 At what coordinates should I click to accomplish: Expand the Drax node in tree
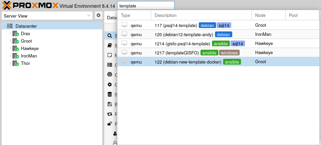pyautogui.click(x=10, y=33)
